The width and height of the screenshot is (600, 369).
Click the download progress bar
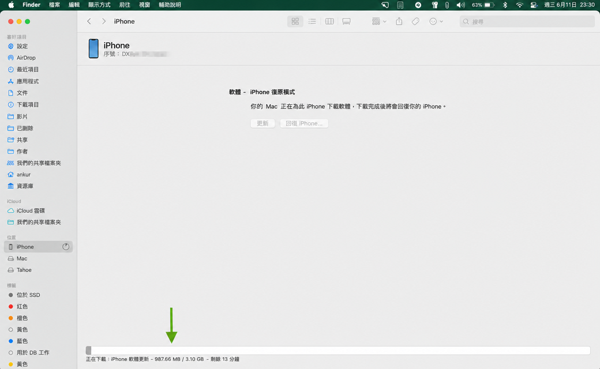point(338,351)
